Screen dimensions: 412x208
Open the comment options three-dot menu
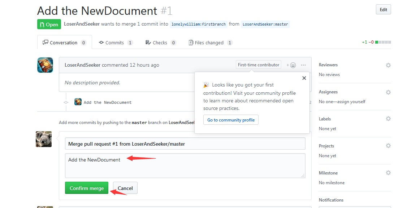click(x=303, y=65)
